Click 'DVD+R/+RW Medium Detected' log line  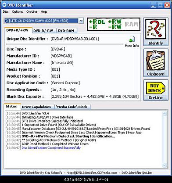pos(68,136)
